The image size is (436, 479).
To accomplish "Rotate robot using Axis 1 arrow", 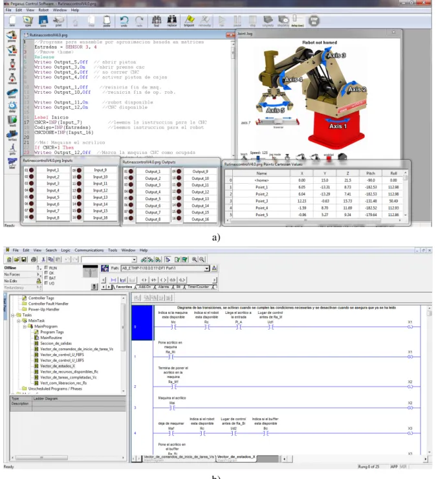I will coord(337,121).
